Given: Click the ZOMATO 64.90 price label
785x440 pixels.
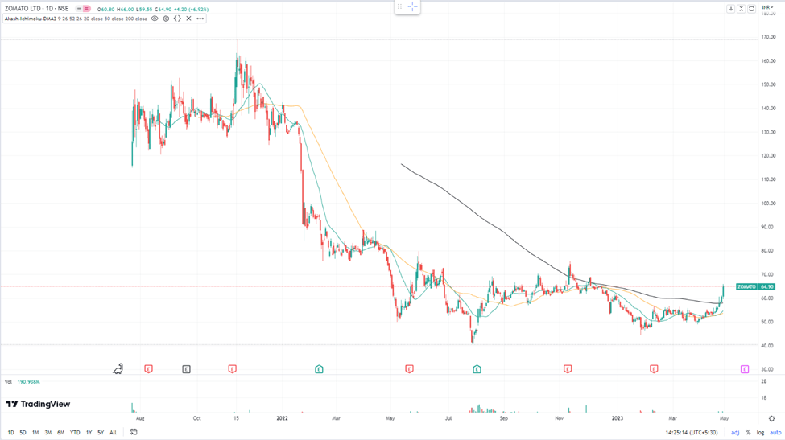Looking at the screenshot, I should (756, 286).
